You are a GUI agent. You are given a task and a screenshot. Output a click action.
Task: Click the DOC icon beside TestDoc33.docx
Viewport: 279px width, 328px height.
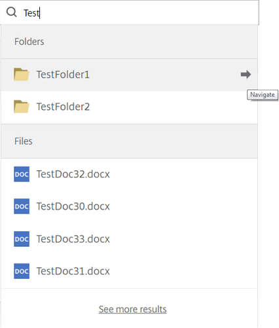coord(22,239)
